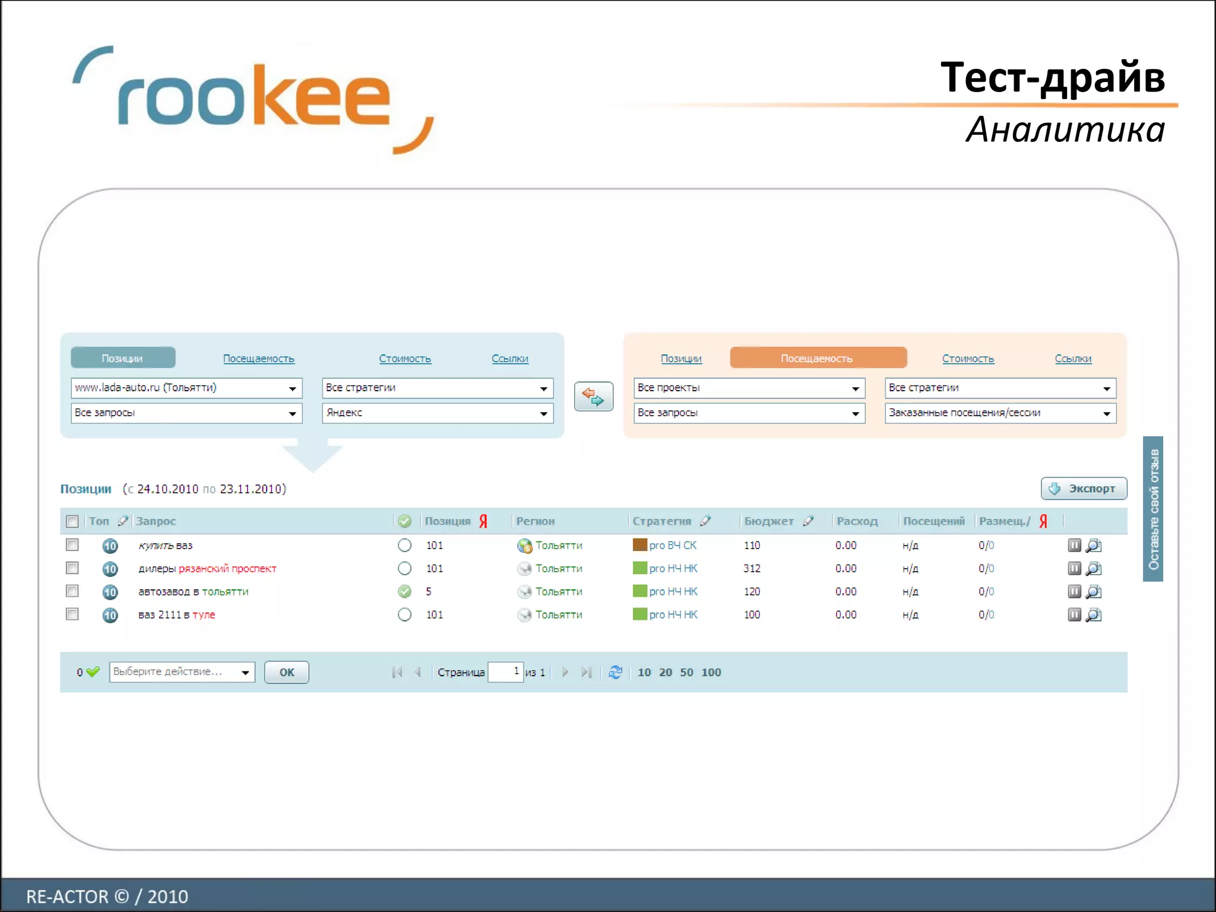Image resolution: width=1216 pixels, height=912 pixels.
Task: Go to the last page arrow icon
Action: pos(587,672)
